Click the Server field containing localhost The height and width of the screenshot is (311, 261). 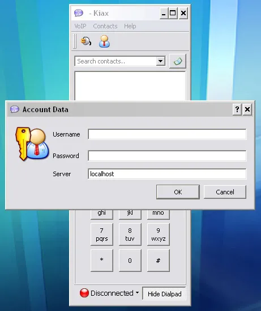click(x=167, y=174)
